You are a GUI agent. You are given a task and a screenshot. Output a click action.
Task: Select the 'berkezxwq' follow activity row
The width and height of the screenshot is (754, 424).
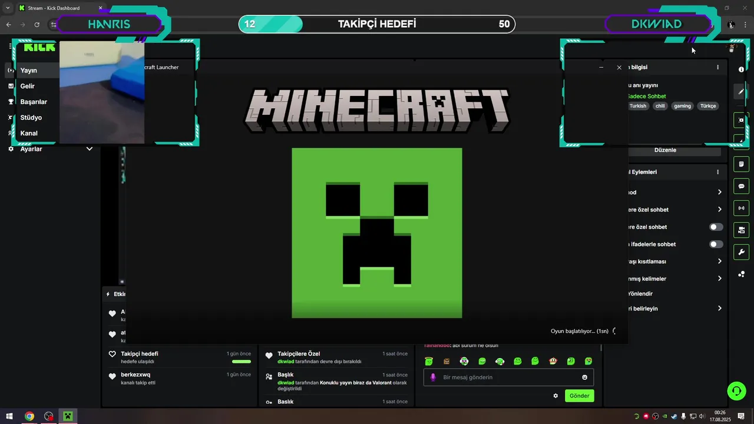pyautogui.click(x=179, y=378)
